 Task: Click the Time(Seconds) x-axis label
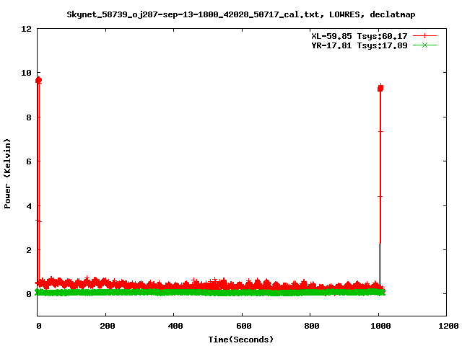click(x=240, y=340)
